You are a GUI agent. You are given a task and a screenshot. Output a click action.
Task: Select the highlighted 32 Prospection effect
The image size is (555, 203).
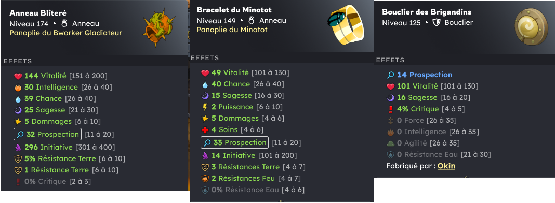click(47, 134)
